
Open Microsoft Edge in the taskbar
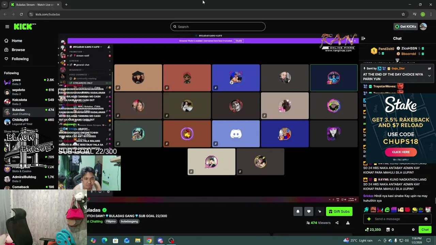point(104,241)
